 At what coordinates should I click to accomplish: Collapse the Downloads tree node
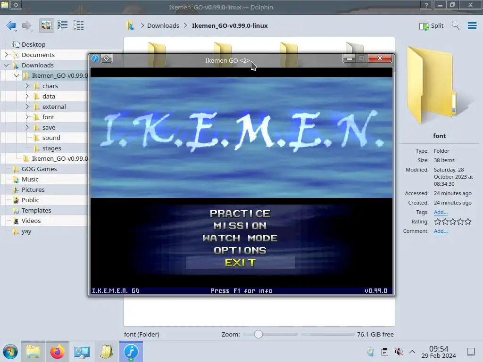6,65
